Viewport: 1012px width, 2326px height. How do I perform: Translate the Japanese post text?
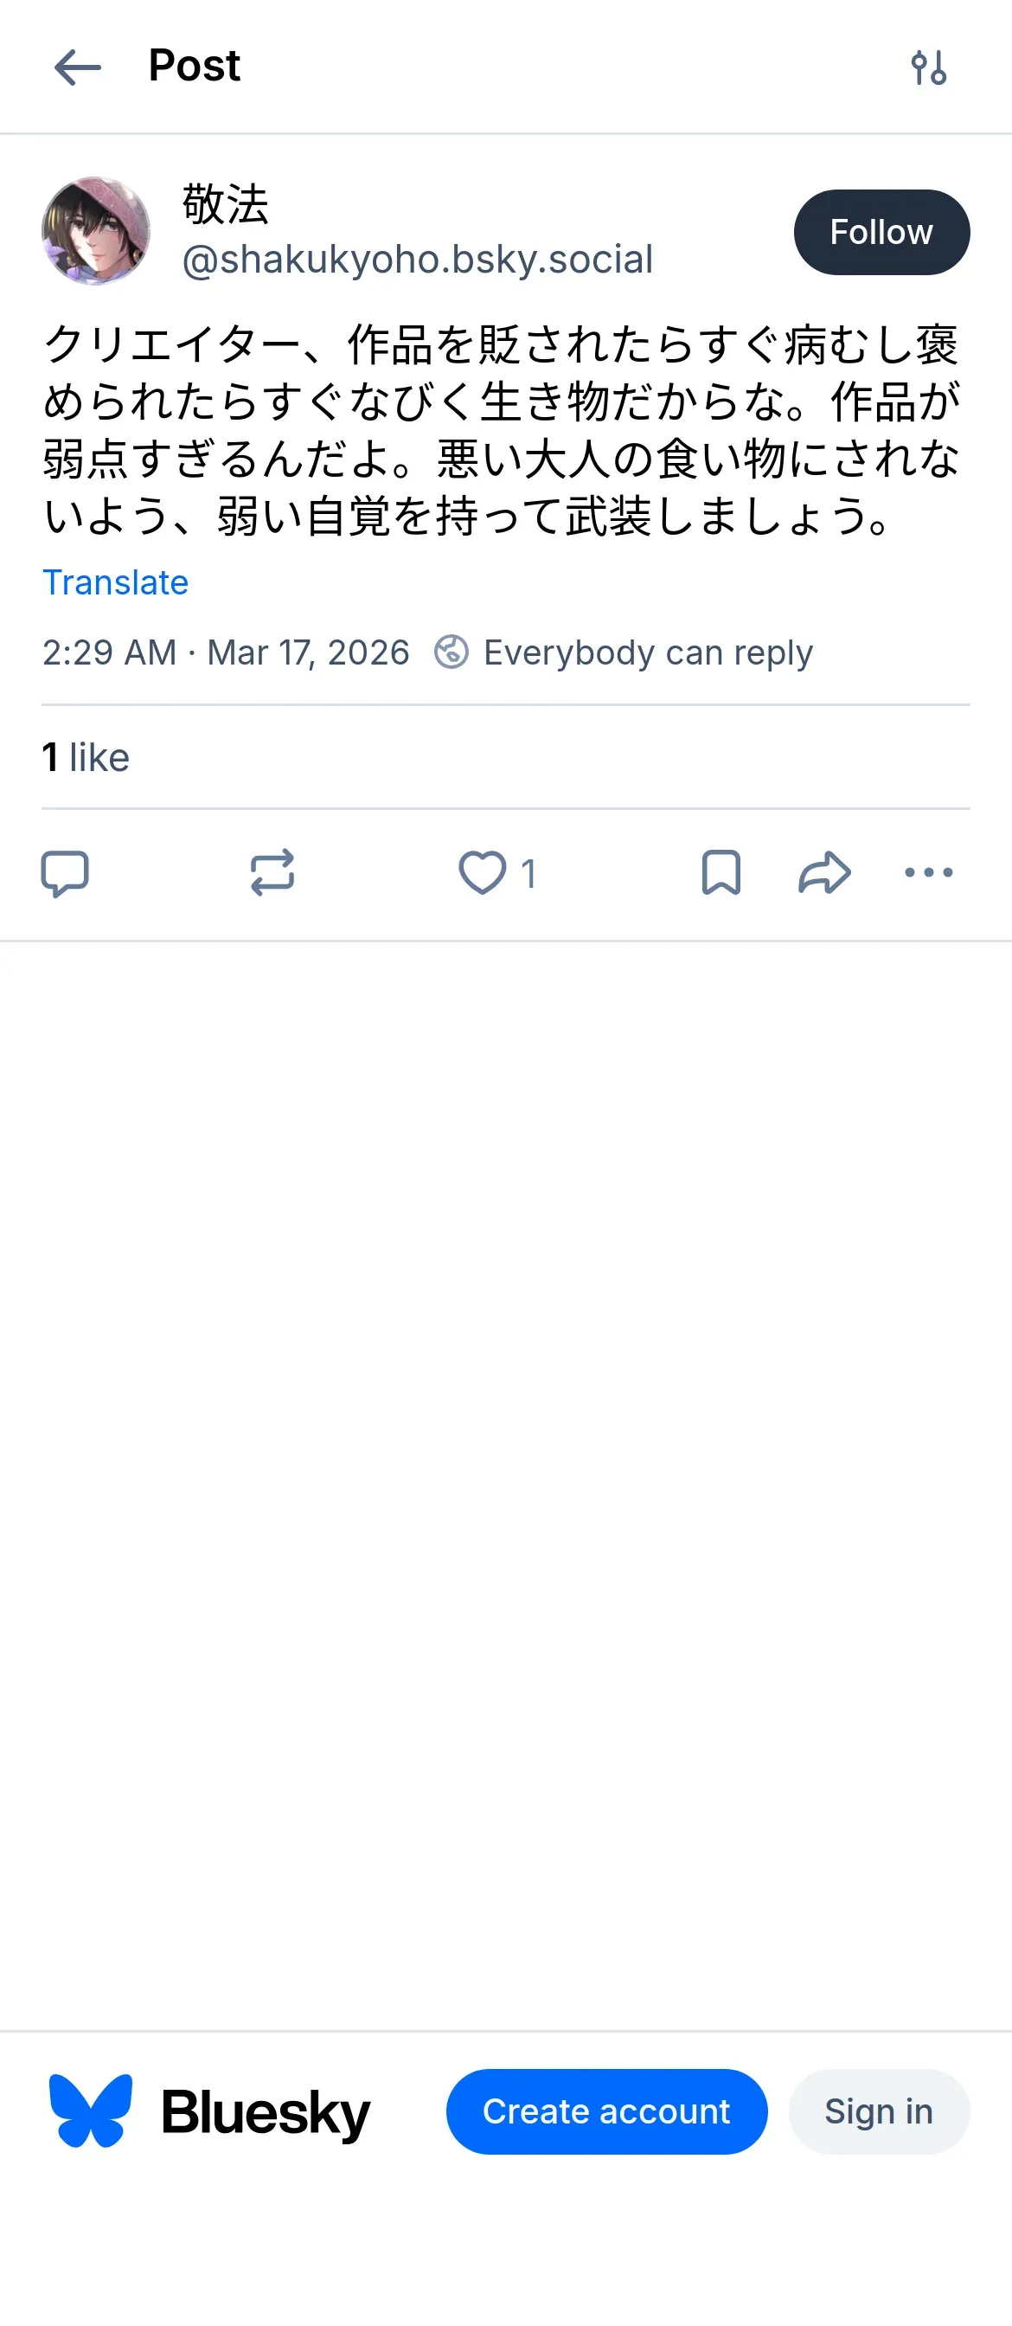(x=116, y=583)
